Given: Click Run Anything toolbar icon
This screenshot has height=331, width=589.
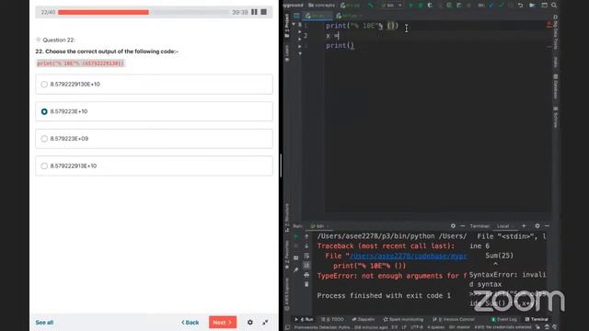Looking at the screenshot, I should point(532,6).
